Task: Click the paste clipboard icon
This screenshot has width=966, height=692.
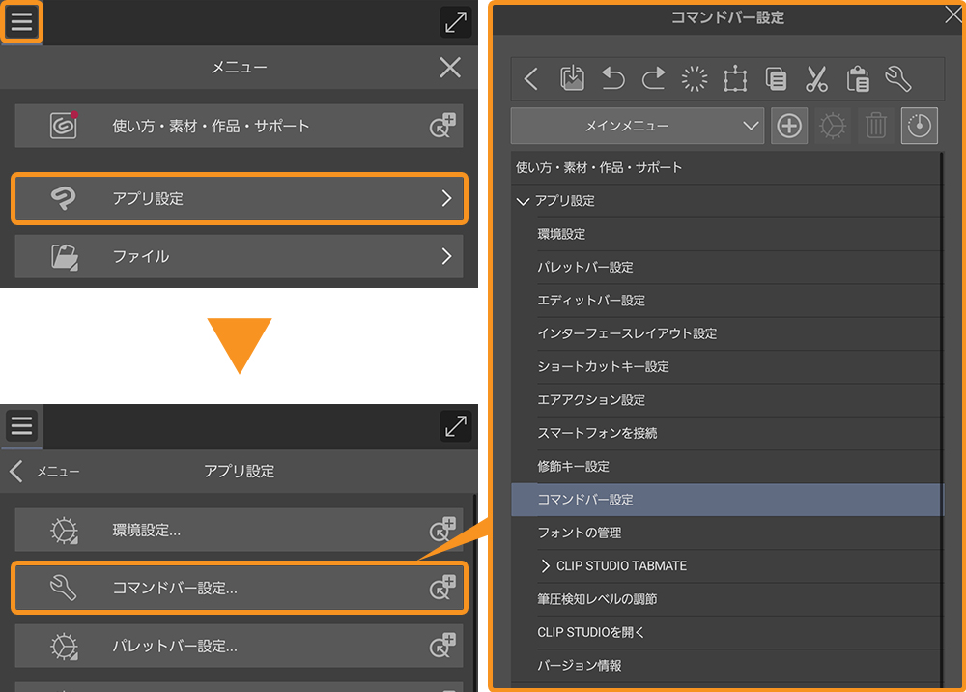Action: pyautogui.click(x=857, y=79)
